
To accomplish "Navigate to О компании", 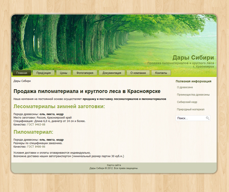I will click(138, 73).
